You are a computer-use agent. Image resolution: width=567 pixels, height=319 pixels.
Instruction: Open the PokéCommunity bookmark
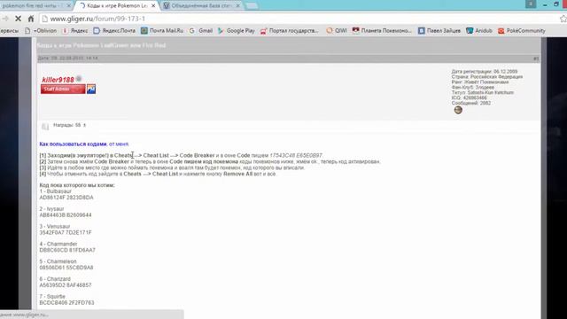(522, 31)
